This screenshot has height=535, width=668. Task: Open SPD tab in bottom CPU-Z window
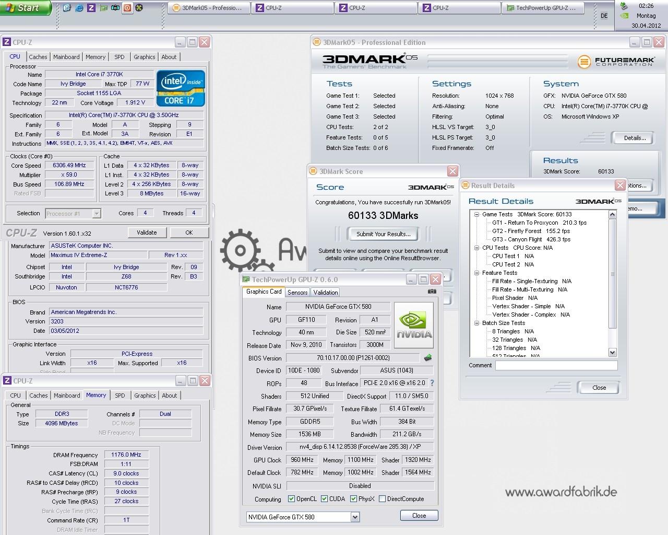tap(120, 396)
